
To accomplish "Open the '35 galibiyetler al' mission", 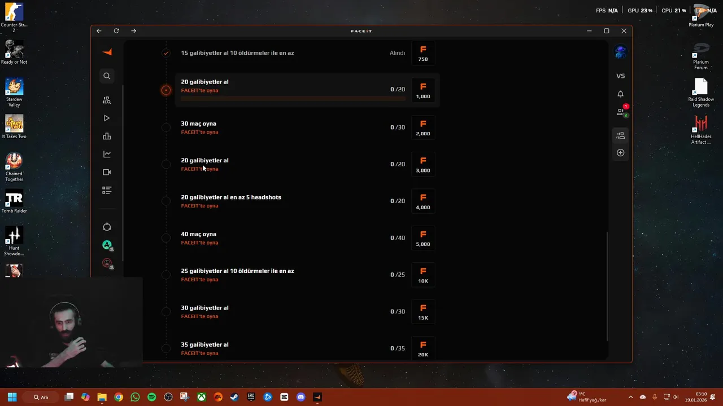I will tap(204, 345).
